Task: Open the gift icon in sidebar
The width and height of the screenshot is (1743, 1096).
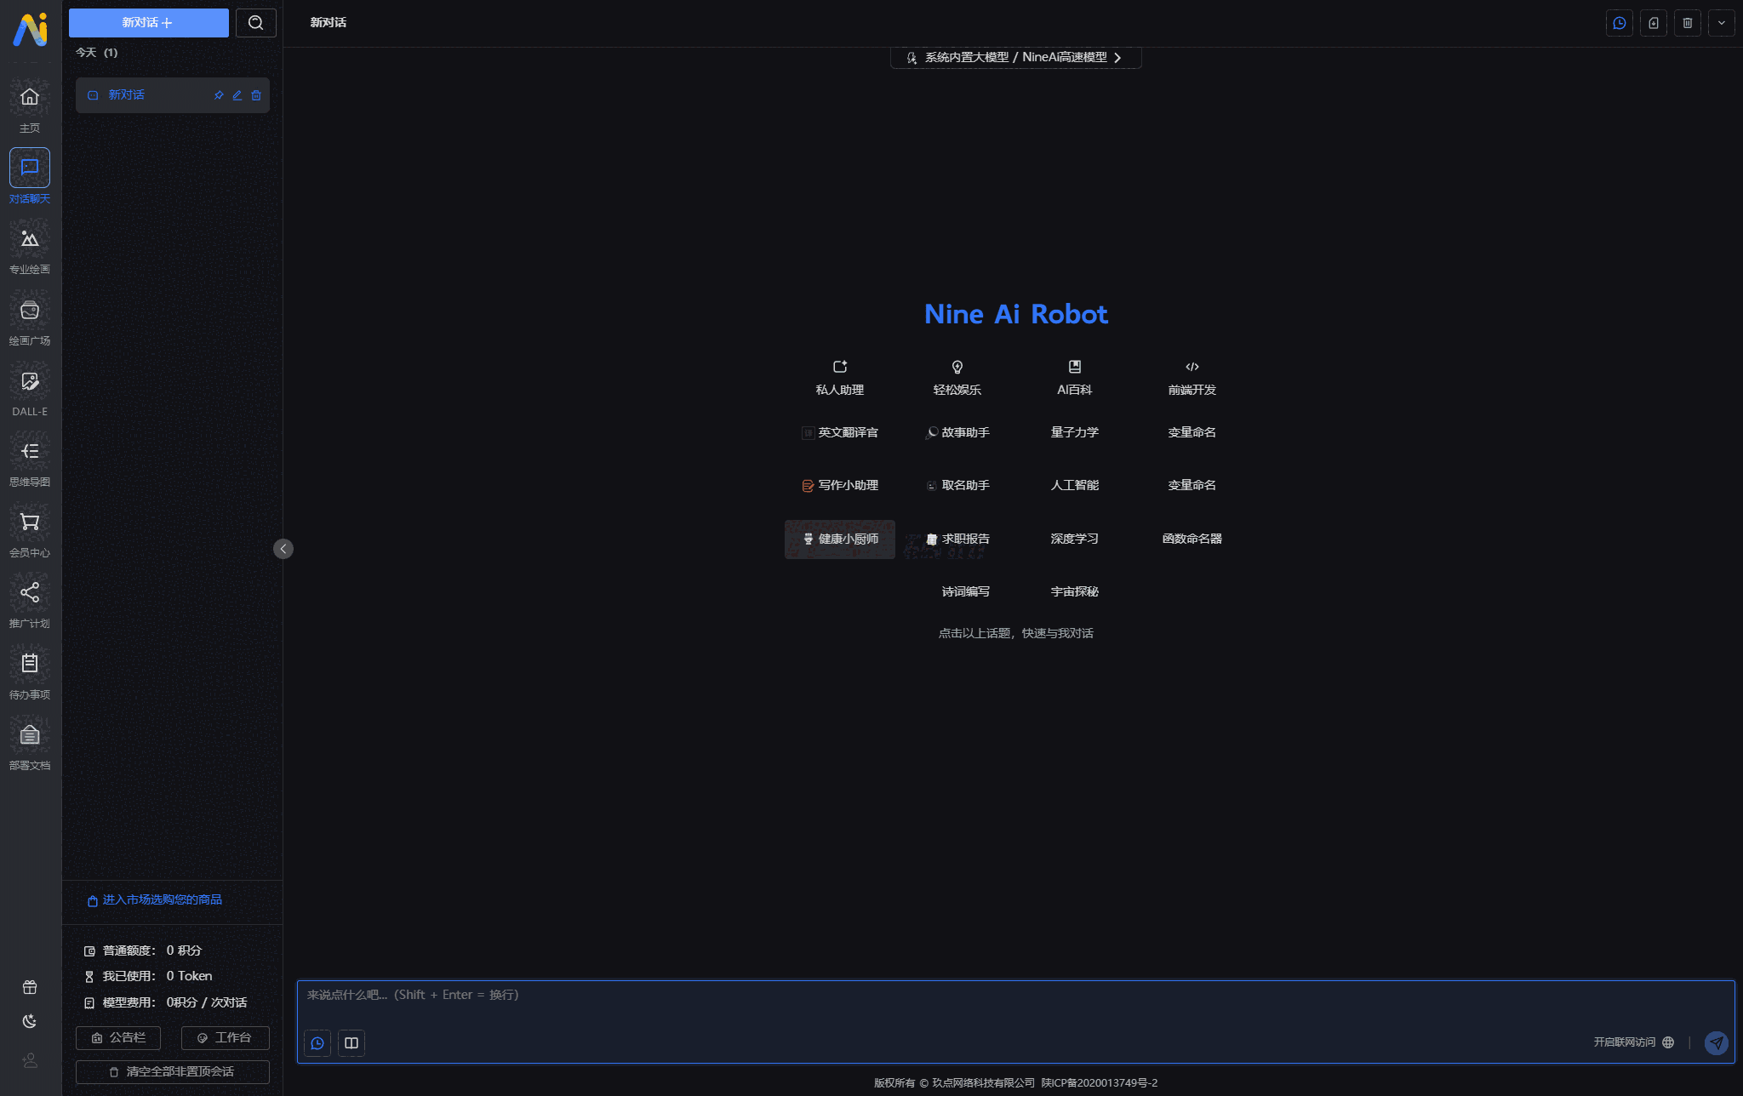Action: pos(30,987)
